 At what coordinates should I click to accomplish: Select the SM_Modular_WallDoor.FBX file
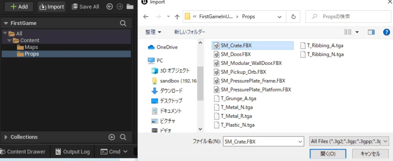pyautogui.click(x=248, y=63)
